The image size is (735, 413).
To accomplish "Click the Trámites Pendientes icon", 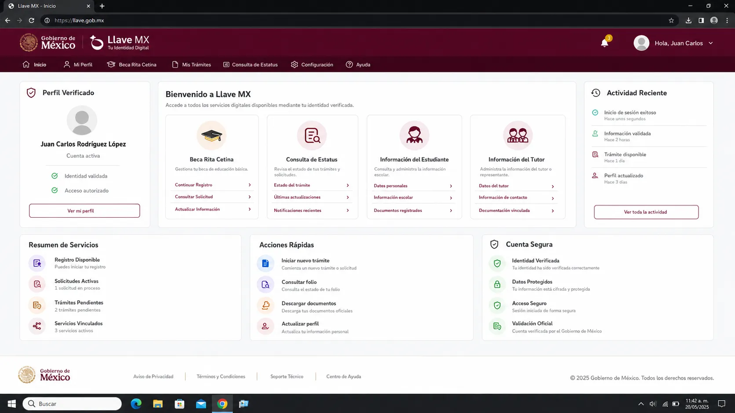I will pos(37,305).
